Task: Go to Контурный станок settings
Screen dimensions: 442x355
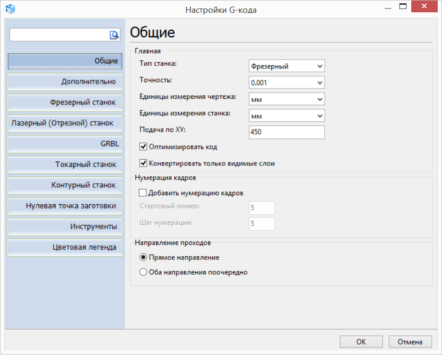Action: pyautogui.click(x=65, y=185)
